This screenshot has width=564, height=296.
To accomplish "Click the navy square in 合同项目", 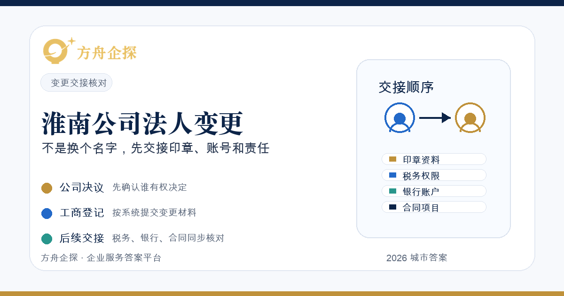I will tap(393, 207).
